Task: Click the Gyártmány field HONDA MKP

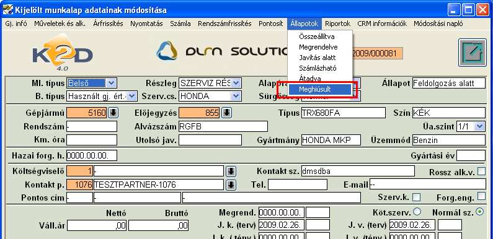Action: (x=331, y=140)
